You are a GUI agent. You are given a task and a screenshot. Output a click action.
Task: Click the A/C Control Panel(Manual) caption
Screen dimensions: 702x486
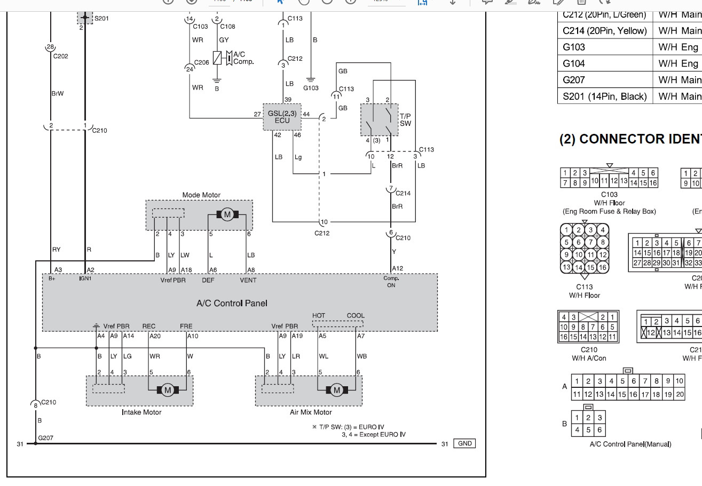point(630,444)
